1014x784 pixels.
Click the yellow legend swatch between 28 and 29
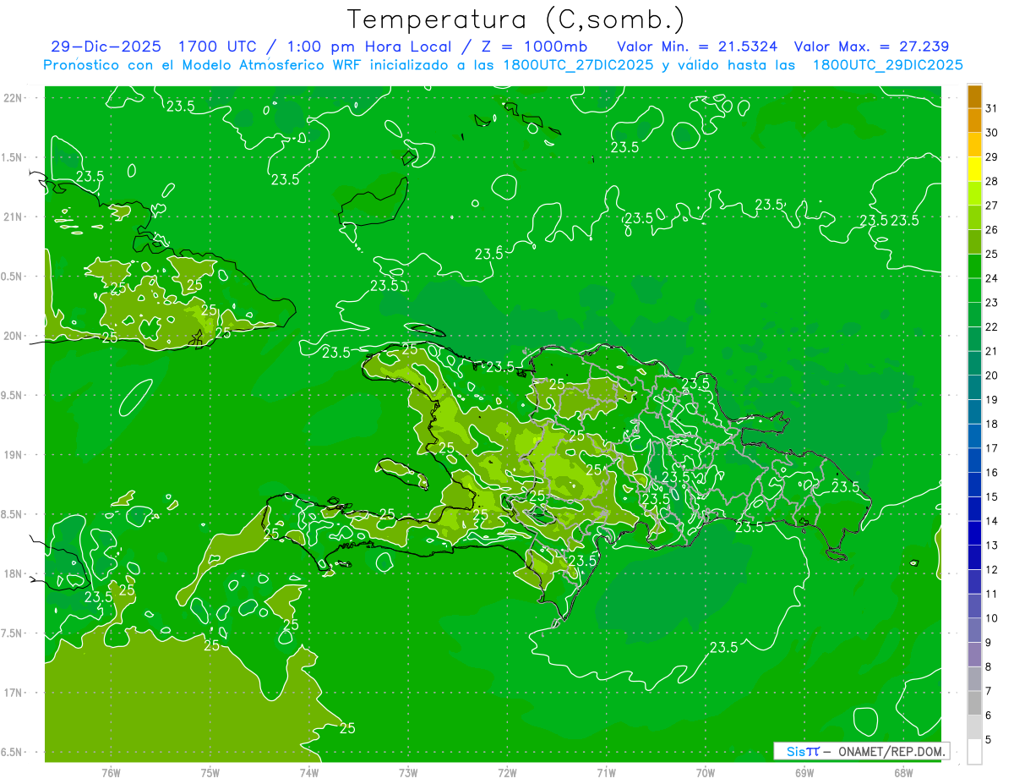[x=974, y=169]
